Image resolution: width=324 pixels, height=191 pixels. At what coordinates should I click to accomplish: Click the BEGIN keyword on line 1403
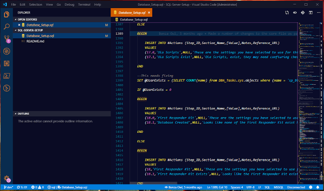pos(142,99)
